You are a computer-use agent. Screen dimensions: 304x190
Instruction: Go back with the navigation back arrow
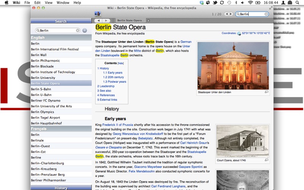tap(98, 21)
